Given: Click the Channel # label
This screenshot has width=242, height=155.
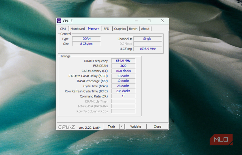Looking at the screenshot, I should [x=125, y=39].
